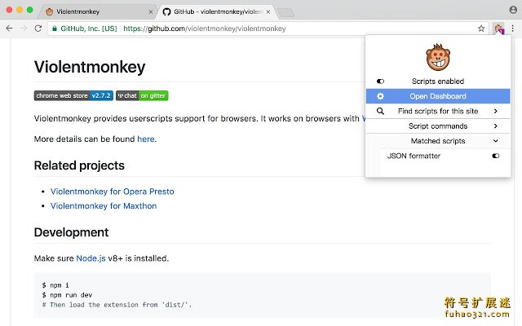Bookmark page with the star icon

tap(481, 29)
